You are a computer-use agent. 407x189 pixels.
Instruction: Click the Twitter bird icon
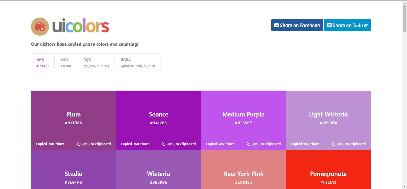click(329, 25)
